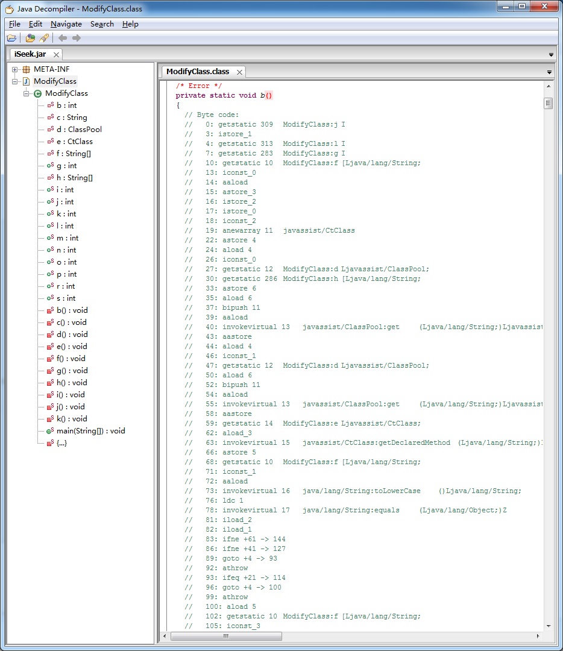Click the field icon beside b : int
The height and width of the screenshot is (651, 563).
(50, 105)
